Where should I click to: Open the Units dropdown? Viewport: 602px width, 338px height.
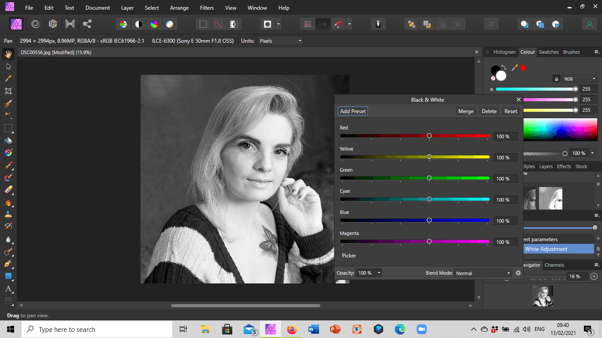pyautogui.click(x=281, y=40)
